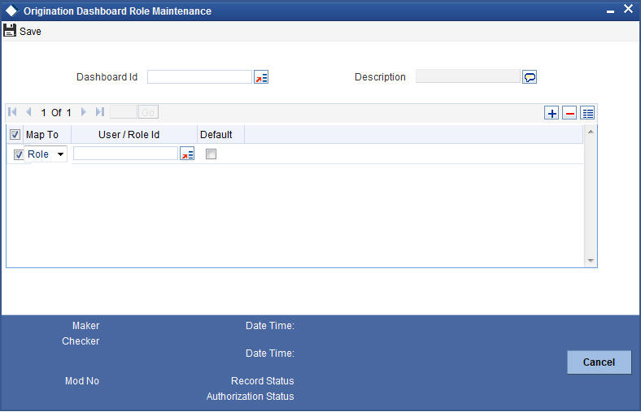This screenshot has width=641, height=412.
Task: Click the Checker label
Action: tap(81, 341)
